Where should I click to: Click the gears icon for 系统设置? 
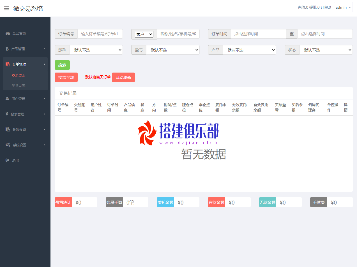pos(8,145)
